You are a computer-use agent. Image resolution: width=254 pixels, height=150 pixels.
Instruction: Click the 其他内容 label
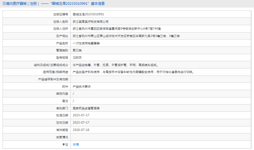pyautogui.click(x=62, y=94)
